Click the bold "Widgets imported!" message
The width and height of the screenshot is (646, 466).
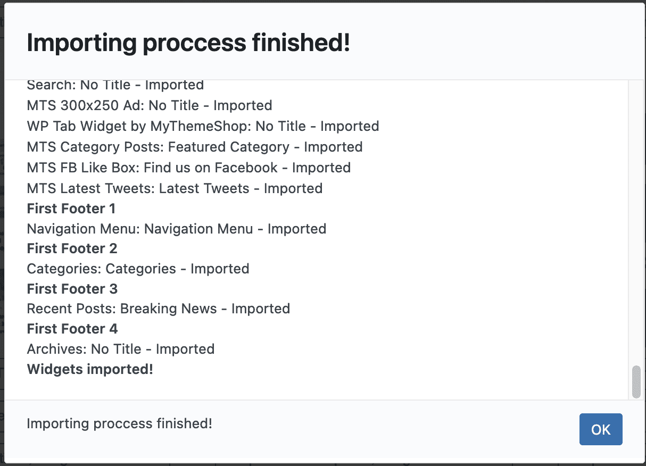pyautogui.click(x=90, y=369)
